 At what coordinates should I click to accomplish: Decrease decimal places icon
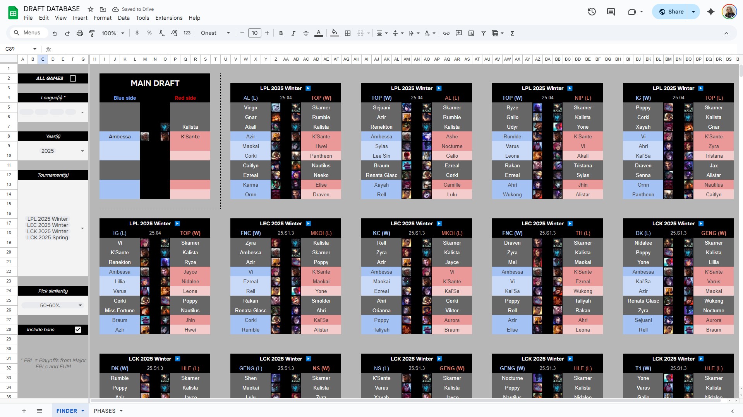(x=162, y=33)
